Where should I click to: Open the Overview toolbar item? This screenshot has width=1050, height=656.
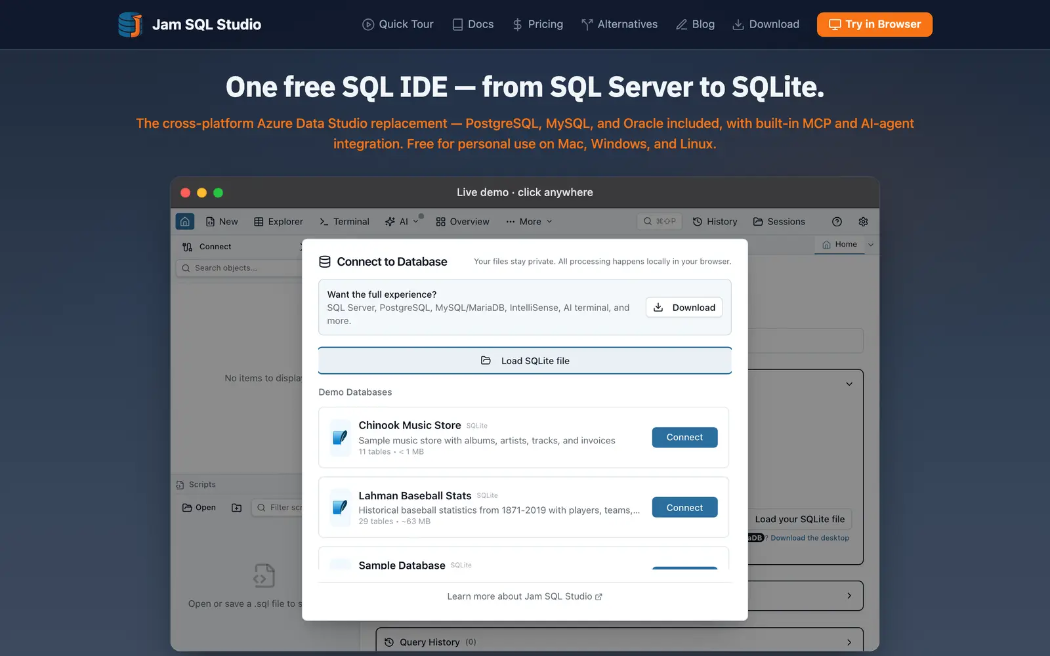tap(463, 222)
